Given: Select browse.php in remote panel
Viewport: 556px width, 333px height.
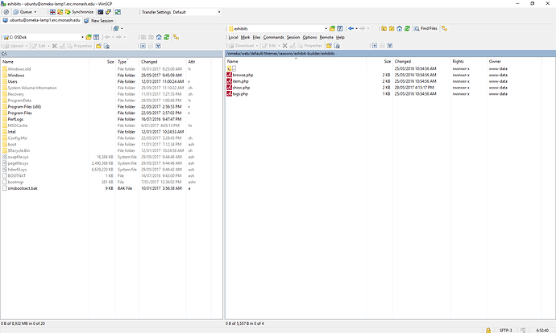Looking at the screenshot, I should (x=243, y=75).
